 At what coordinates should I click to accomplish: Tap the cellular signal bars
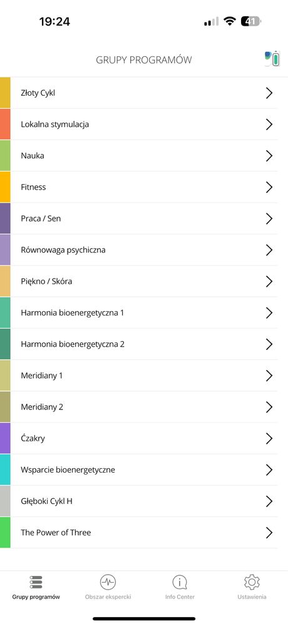click(211, 21)
